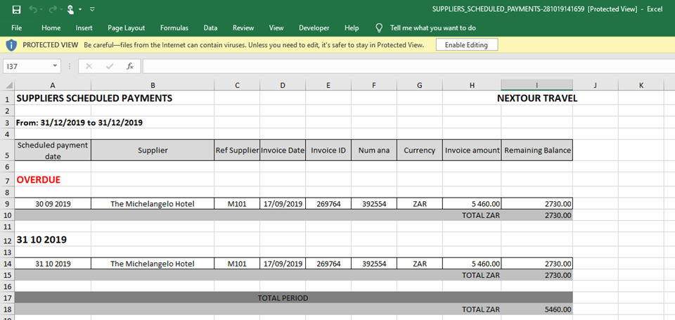Open the File tab
Screen dimensions: 675x320
coord(17,28)
